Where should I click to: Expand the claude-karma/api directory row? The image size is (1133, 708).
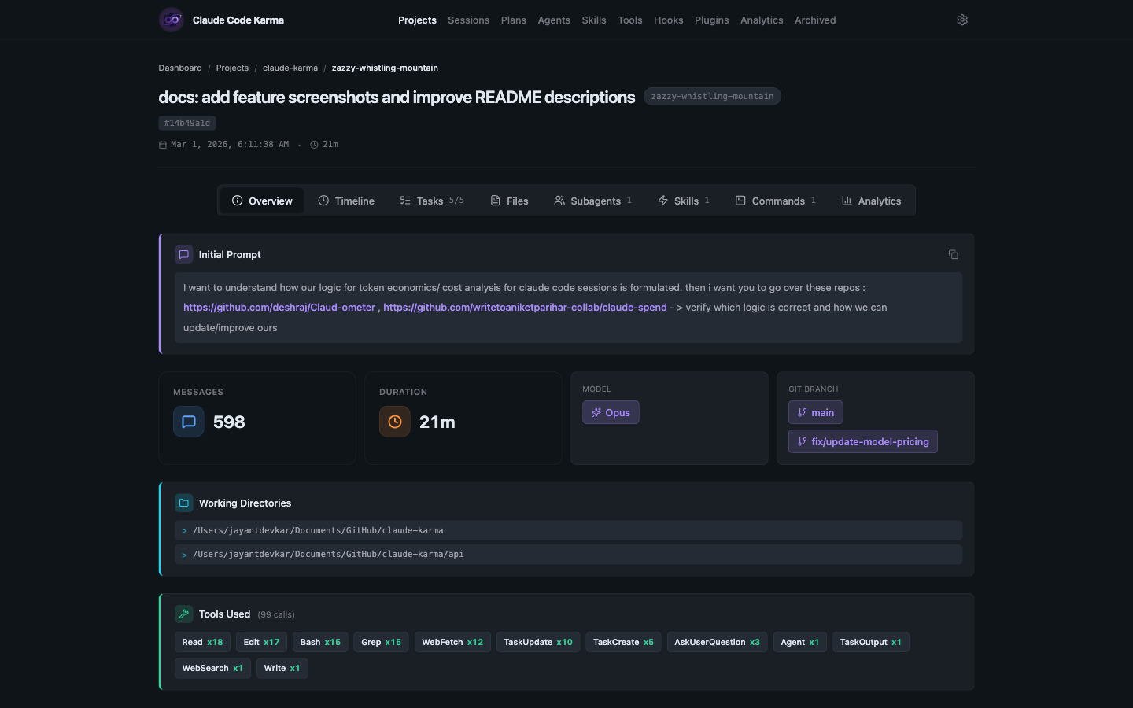[x=568, y=554]
